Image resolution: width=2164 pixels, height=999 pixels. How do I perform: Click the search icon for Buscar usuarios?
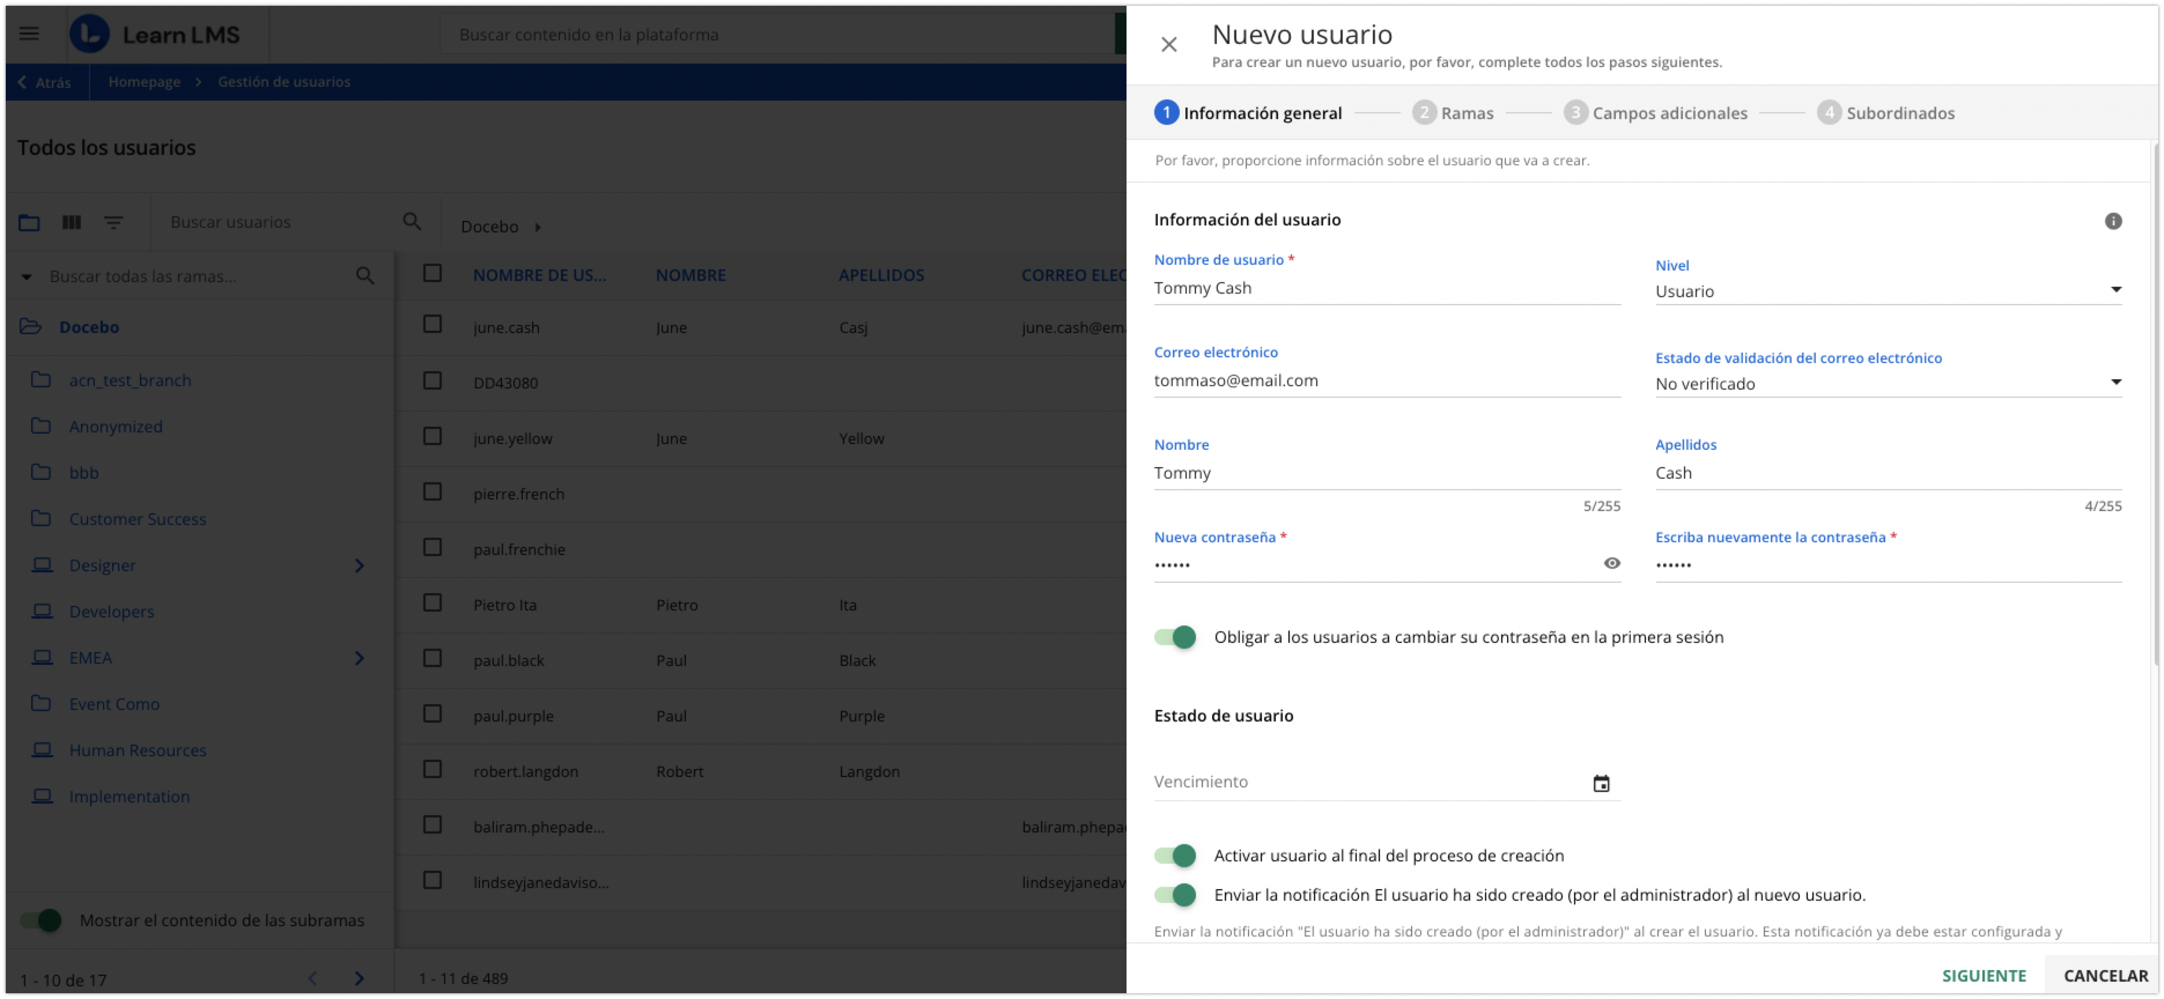412,221
